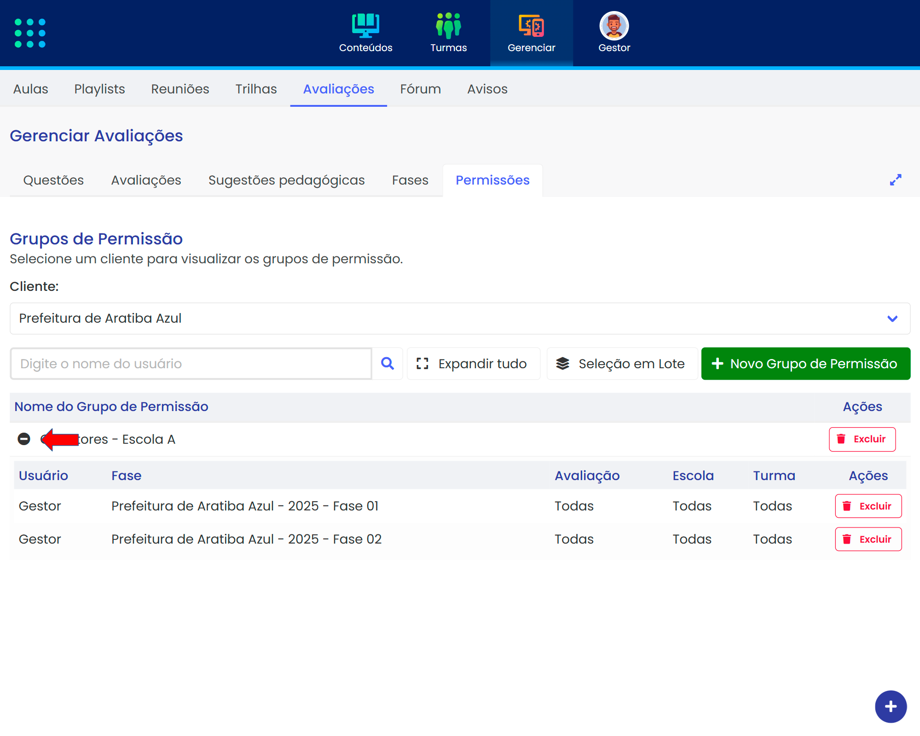This screenshot has width=920, height=736.
Task: Open Sugestões pedagógicas tab
Action: (x=286, y=180)
